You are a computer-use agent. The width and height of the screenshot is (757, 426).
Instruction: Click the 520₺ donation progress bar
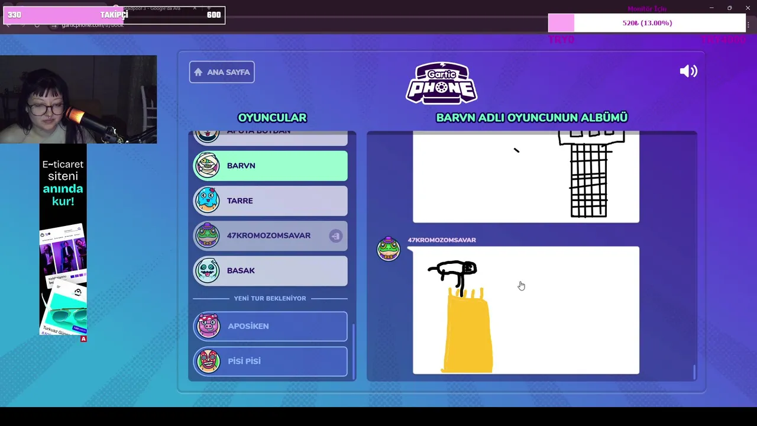pos(647,23)
